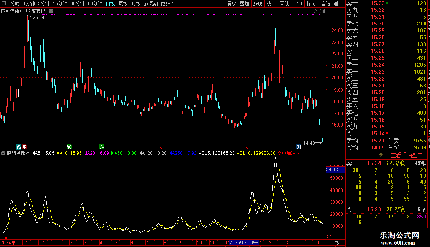The width and height of the screenshot is (430, 247).
Task: Click the 统计 statistics button
Action: [x=271, y=3]
